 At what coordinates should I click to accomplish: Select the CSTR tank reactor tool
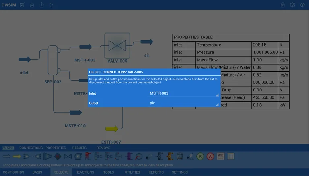point(180,156)
